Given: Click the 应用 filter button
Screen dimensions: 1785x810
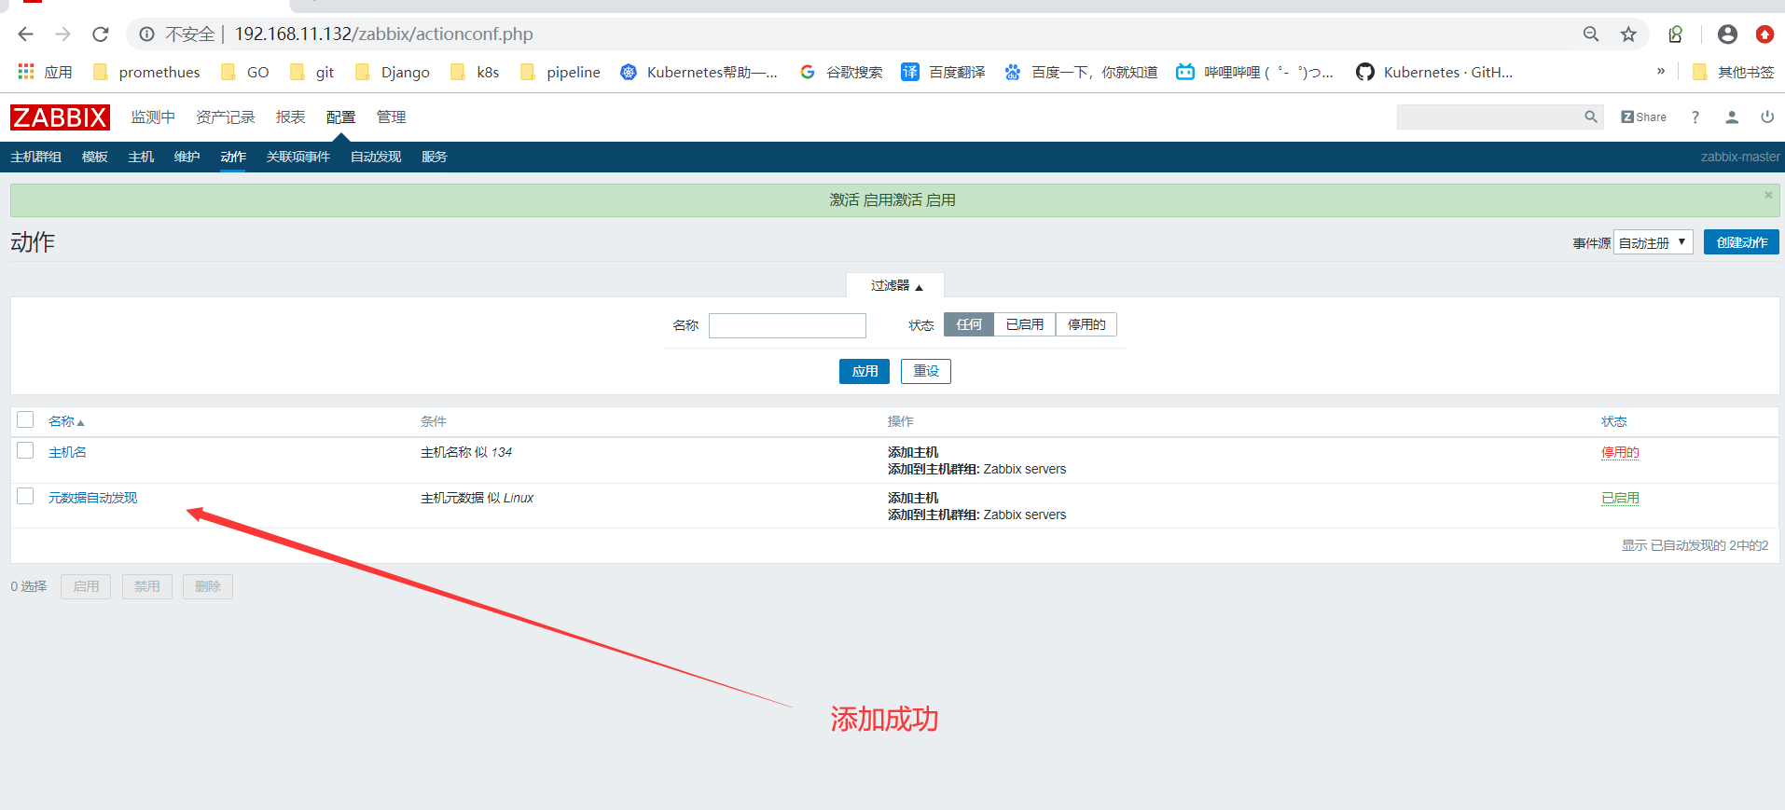Looking at the screenshot, I should click(x=865, y=371).
